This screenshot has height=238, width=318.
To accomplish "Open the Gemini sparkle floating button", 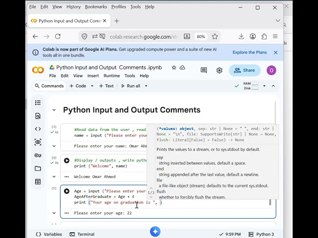I will (x=155, y=232).
